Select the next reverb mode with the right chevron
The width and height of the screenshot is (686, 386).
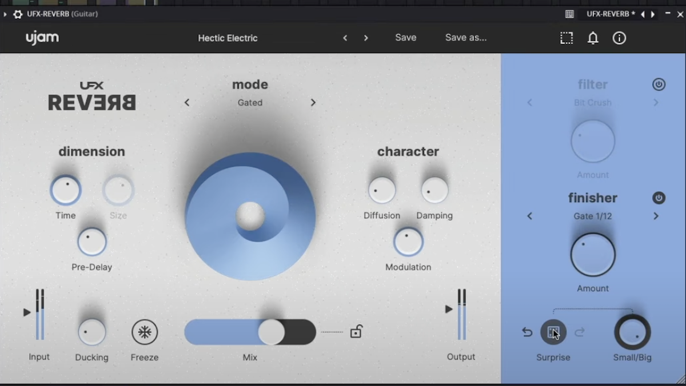(313, 102)
